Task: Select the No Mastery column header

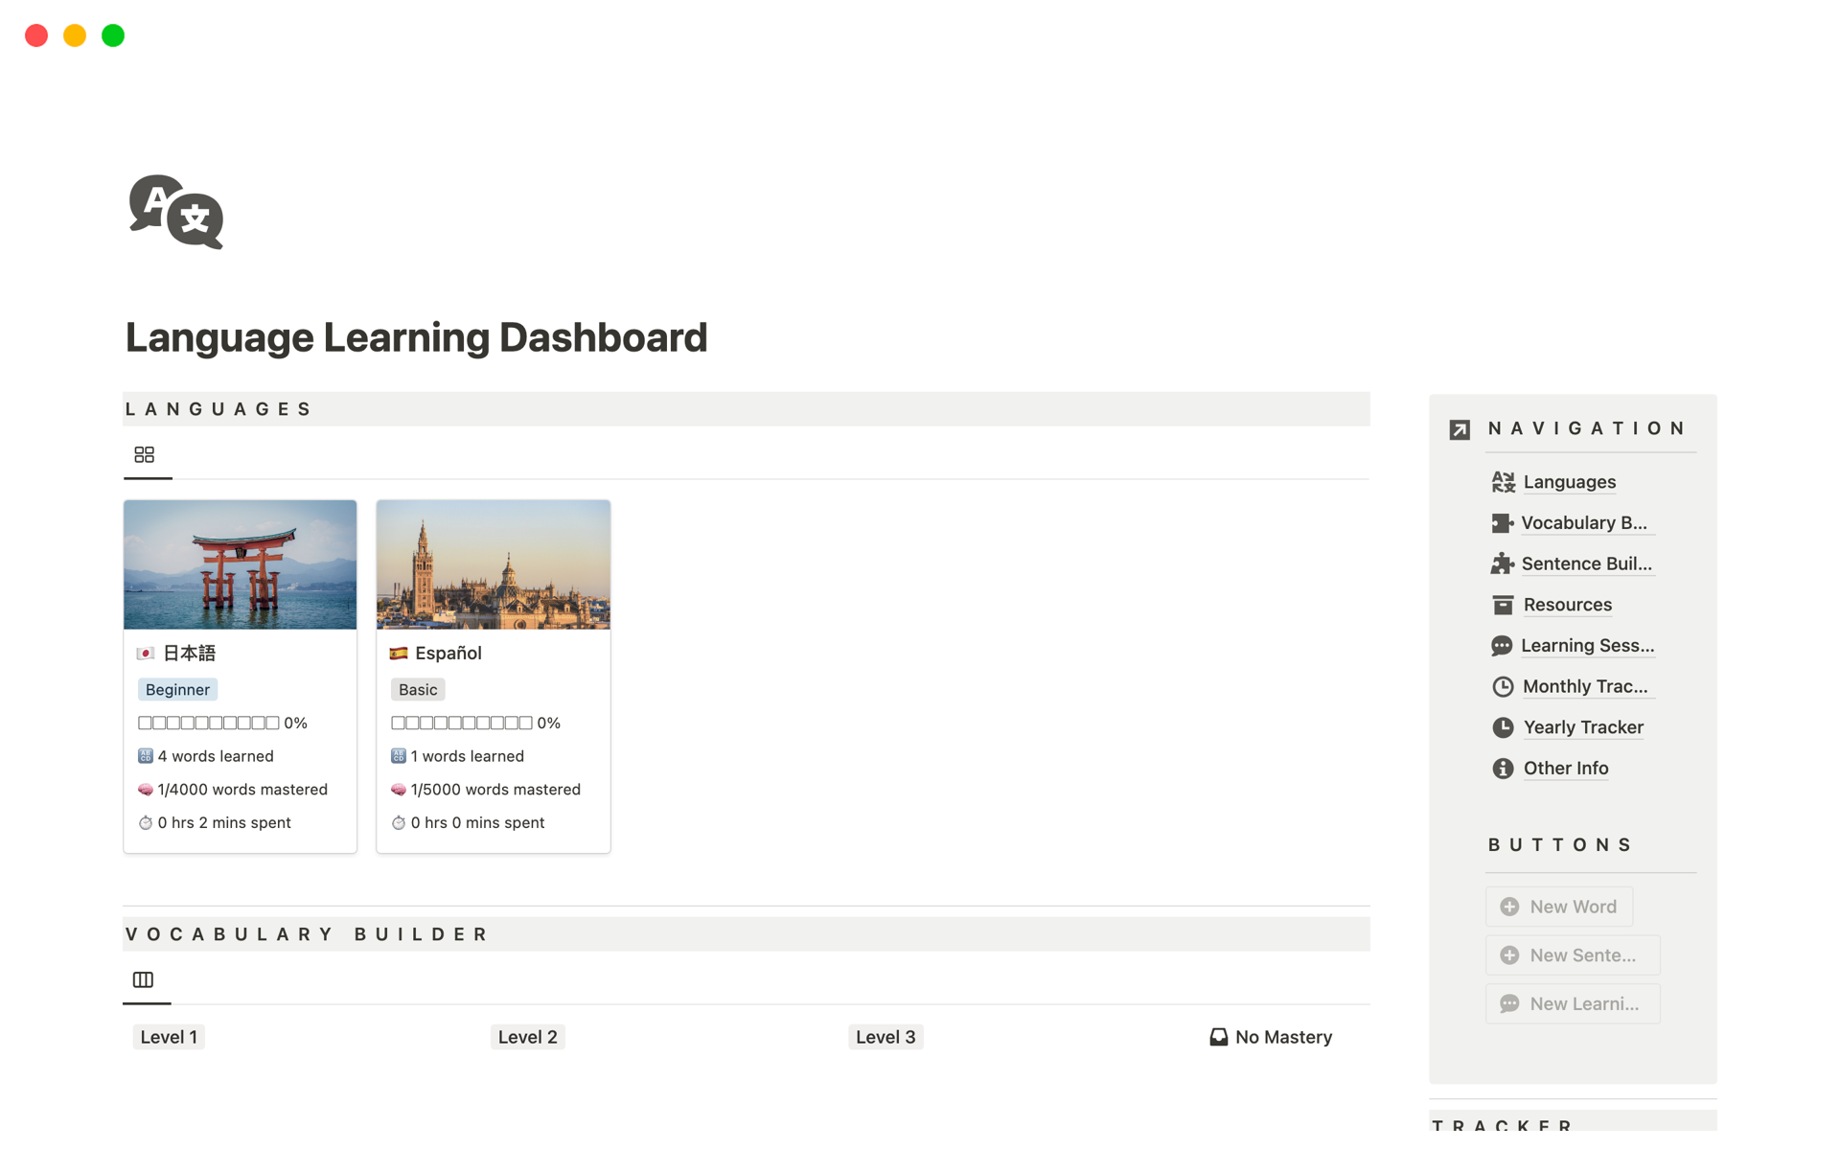Action: tap(1270, 1036)
